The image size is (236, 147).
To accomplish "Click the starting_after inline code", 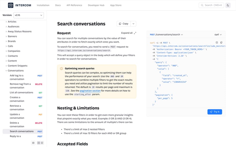I will (x=83, y=95).
